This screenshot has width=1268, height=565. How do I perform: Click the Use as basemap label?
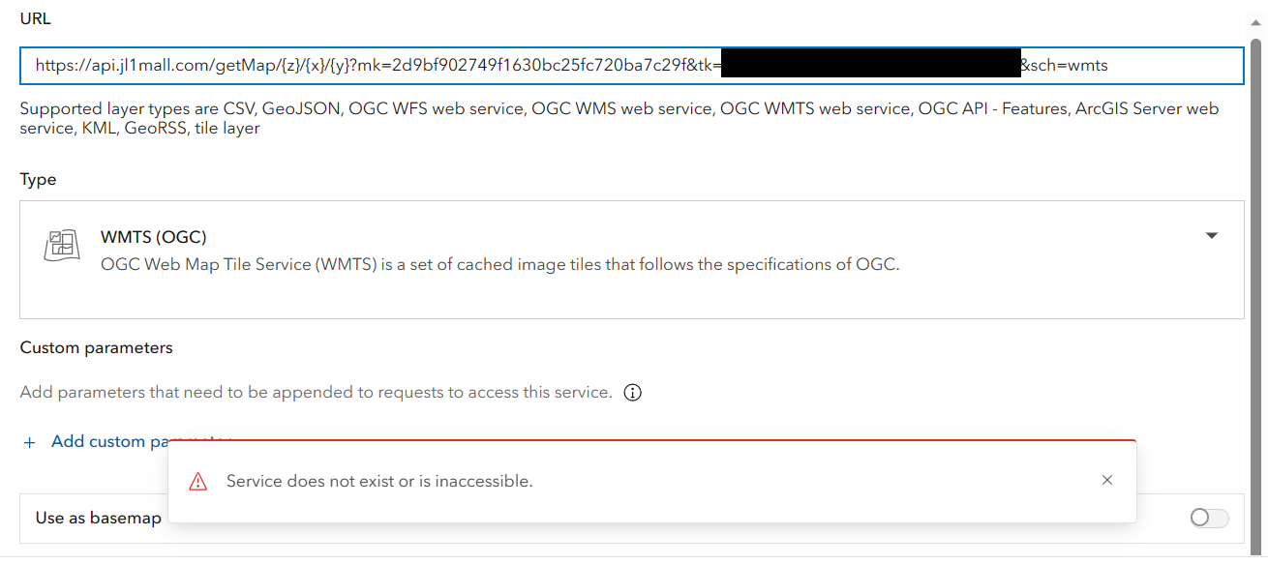98,518
